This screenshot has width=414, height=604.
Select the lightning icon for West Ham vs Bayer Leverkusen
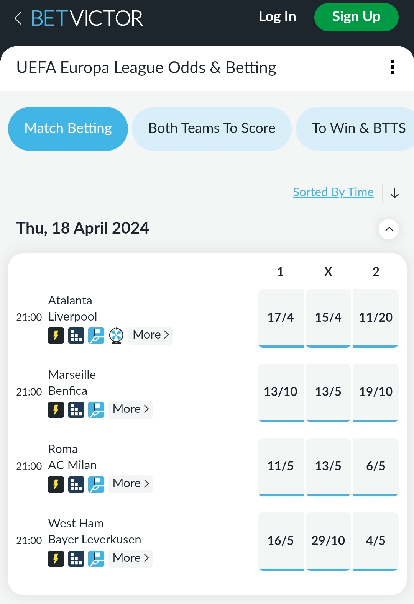tap(56, 558)
